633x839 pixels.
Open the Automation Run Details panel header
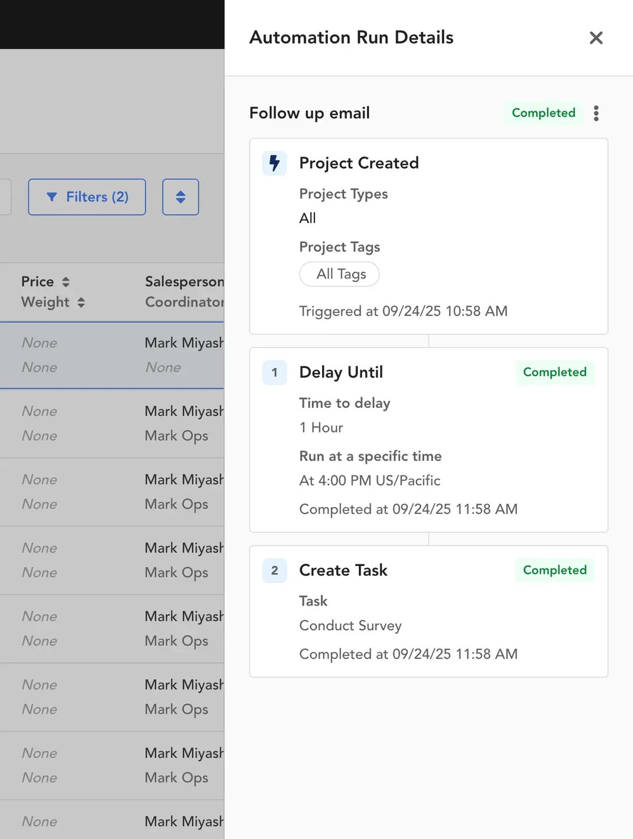click(351, 37)
